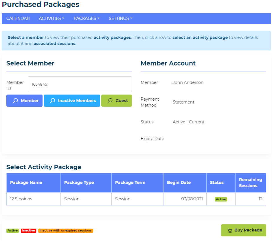Viewport: 272px width, 241px height.
Task: Search for a Guest
Action: [117, 101]
